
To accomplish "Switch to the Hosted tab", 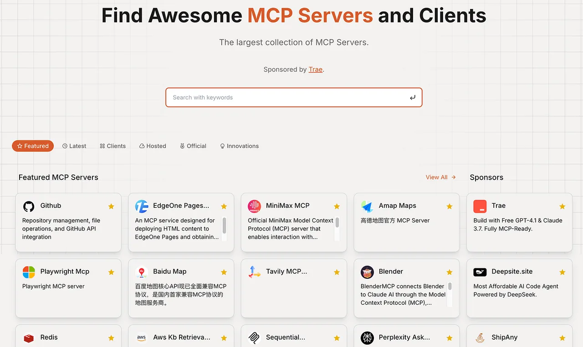I will pyautogui.click(x=153, y=146).
